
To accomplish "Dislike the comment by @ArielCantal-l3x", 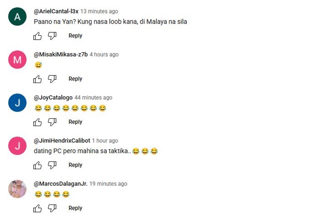I will 52,36.
